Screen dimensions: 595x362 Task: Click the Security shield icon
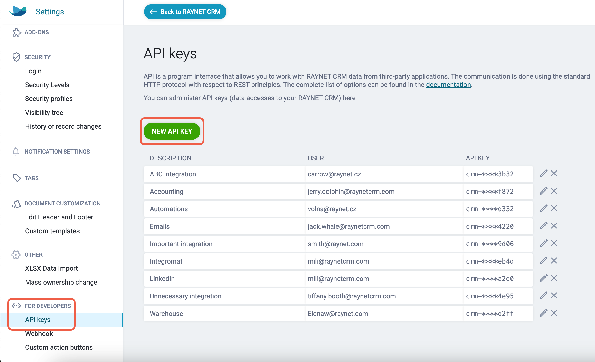(x=16, y=57)
